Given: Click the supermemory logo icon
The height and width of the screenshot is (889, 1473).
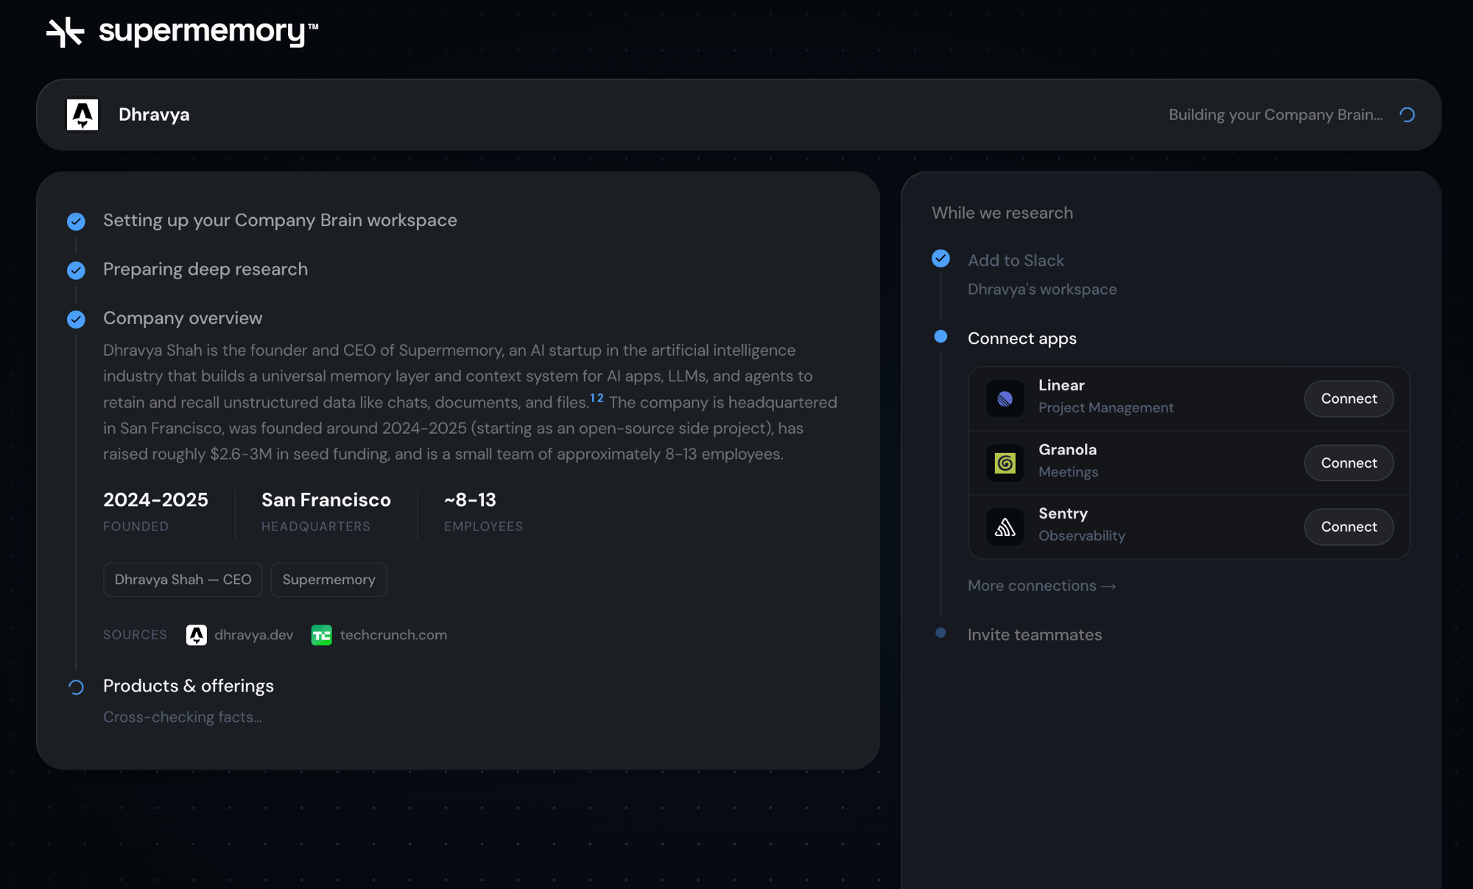Looking at the screenshot, I should tap(66, 32).
